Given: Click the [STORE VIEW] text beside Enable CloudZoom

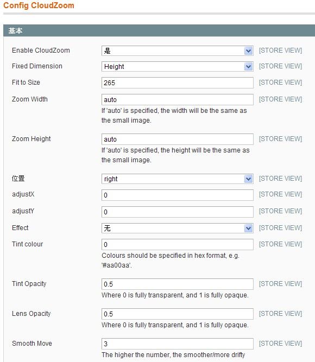Looking at the screenshot, I should coord(280,50).
